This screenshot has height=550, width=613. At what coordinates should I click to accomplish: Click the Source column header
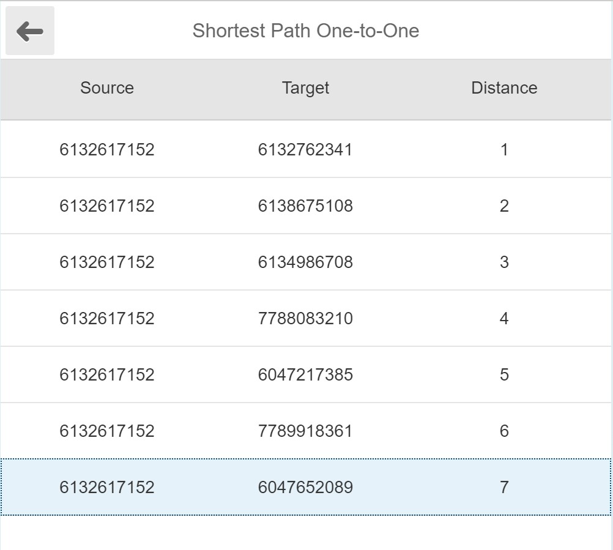[x=107, y=88]
